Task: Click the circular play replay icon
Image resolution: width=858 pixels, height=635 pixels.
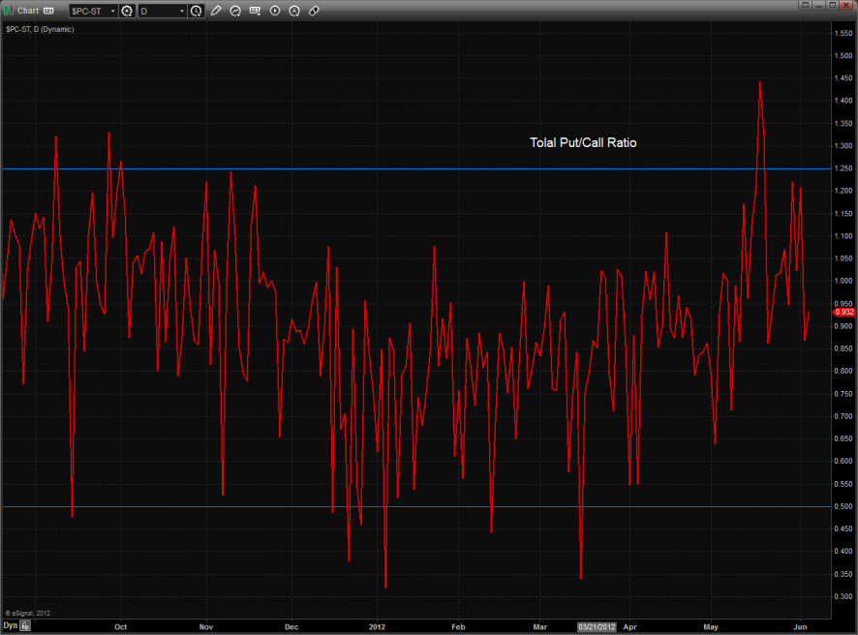Action: pos(275,11)
